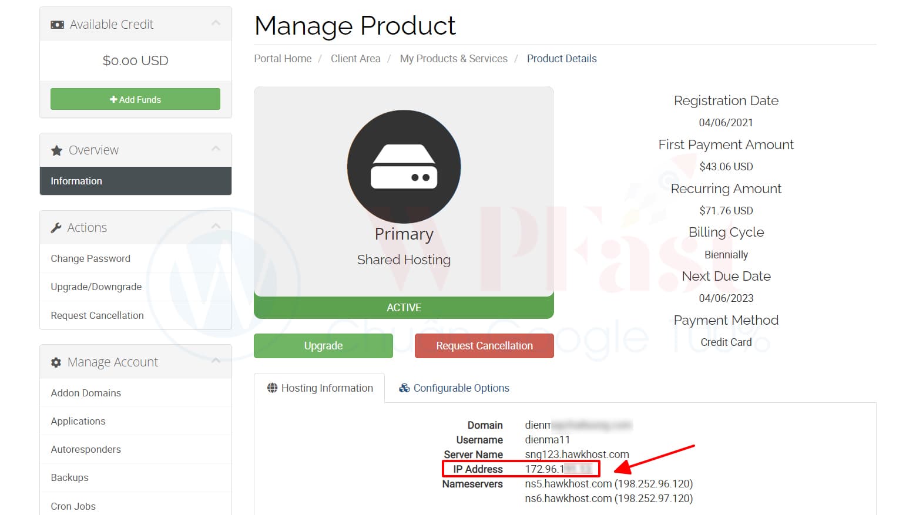Click the red Request Cancellation button
The height and width of the screenshot is (515, 916).
pyautogui.click(x=484, y=346)
